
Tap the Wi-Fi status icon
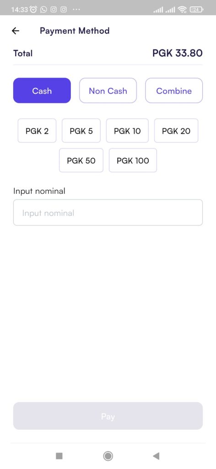point(182,10)
